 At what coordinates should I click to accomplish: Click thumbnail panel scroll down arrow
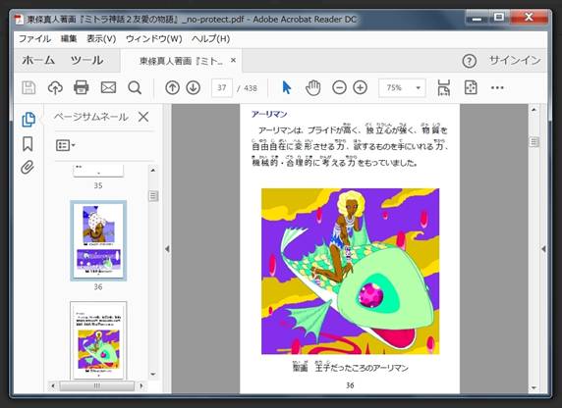coord(153,375)
